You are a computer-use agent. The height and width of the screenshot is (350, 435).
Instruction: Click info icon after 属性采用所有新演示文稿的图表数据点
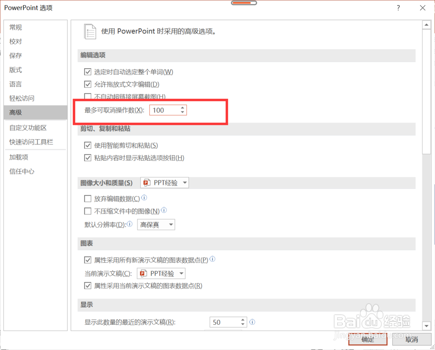[x=213, y=259]
